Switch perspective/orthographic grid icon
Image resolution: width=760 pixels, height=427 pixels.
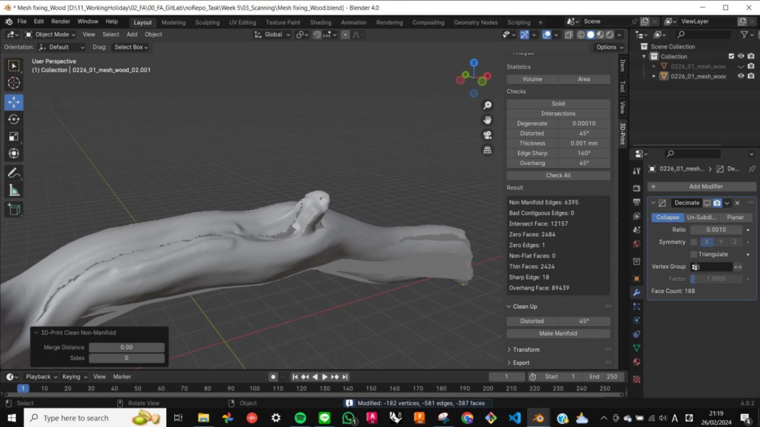coord(487,150)
